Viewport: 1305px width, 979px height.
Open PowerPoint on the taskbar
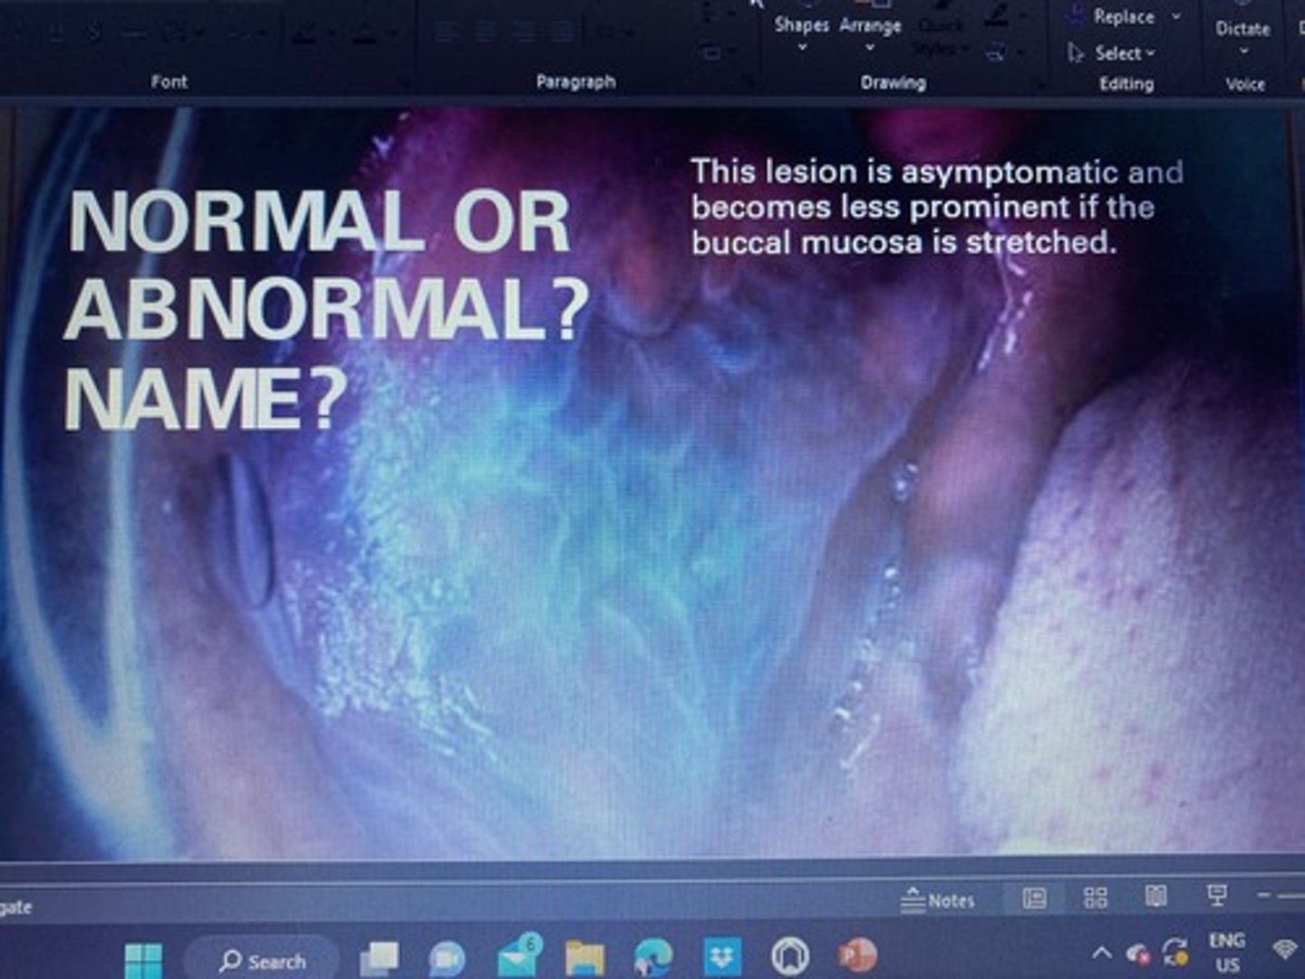(857, 955)
